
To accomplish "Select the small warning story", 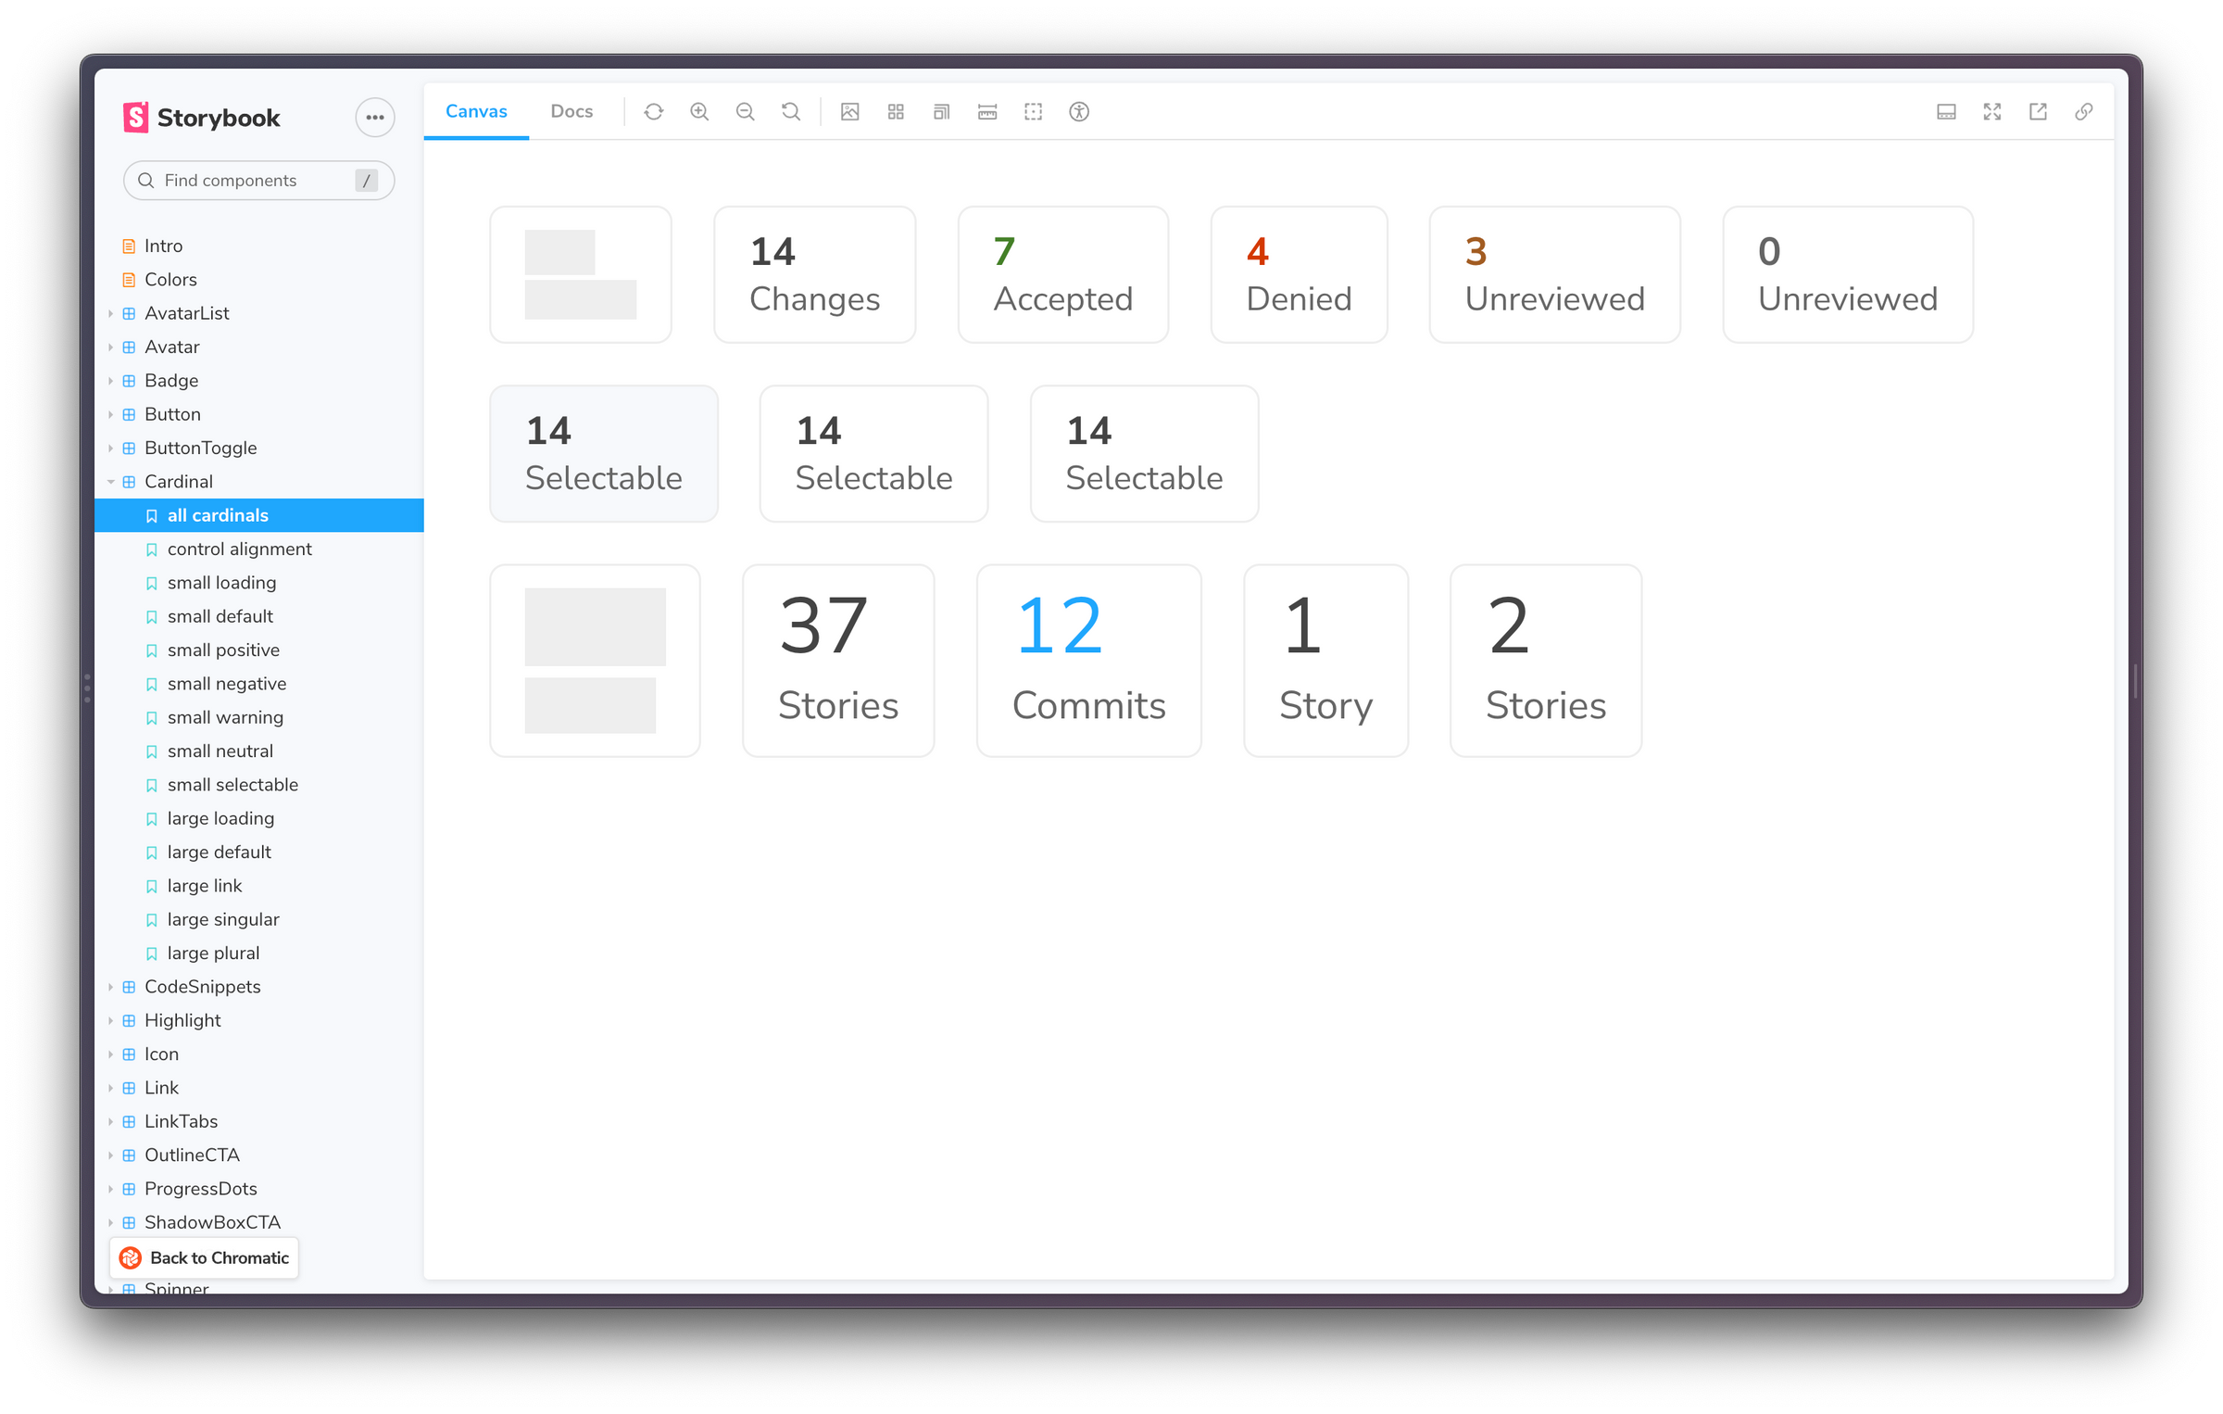I will 226,716.
